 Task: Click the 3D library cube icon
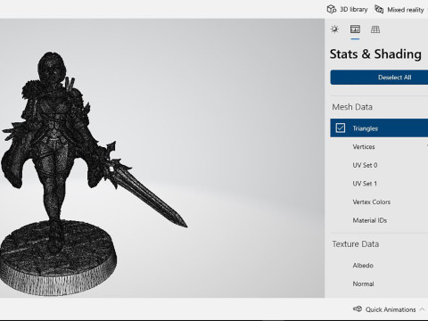[x=332, y=10]
